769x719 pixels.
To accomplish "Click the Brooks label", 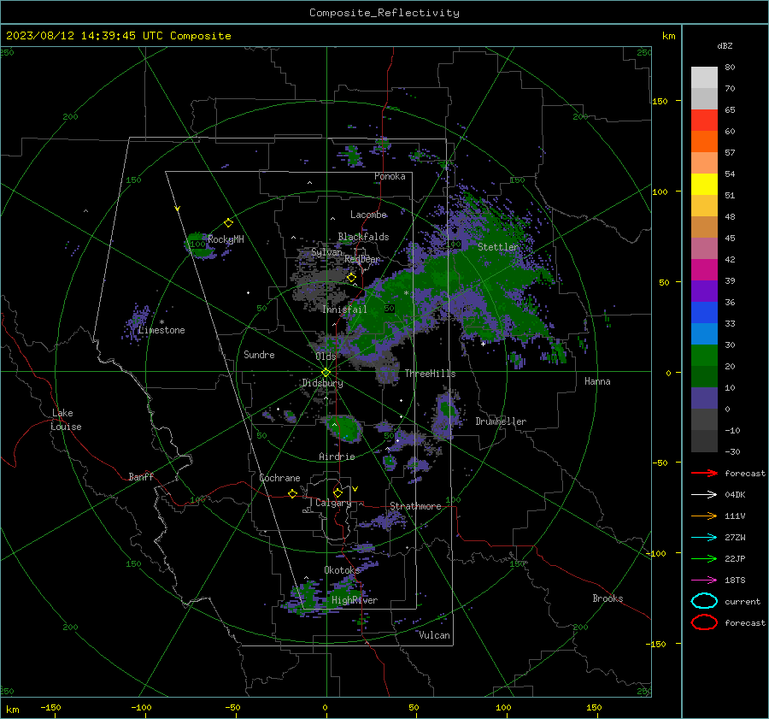I will (608, 598).
